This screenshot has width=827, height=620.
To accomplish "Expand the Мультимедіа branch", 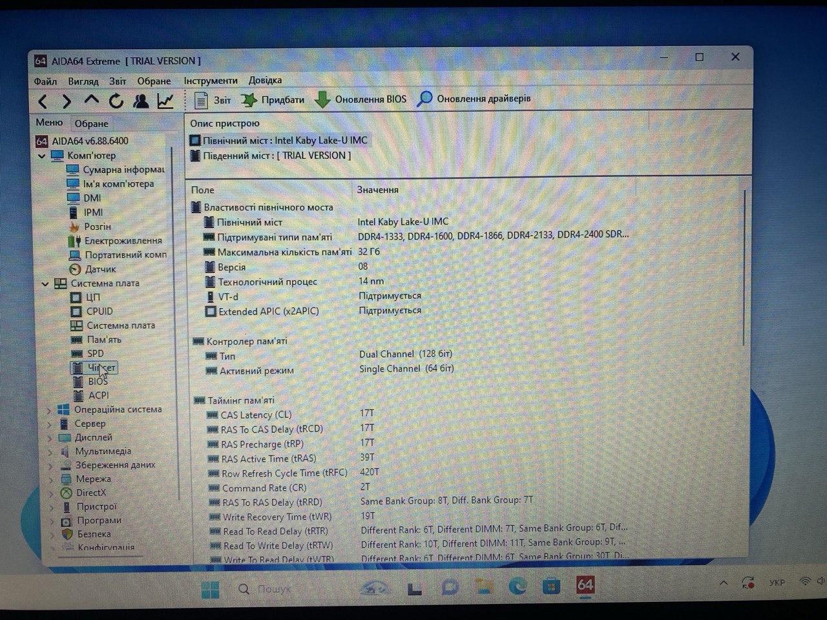I will coord(50,451).
